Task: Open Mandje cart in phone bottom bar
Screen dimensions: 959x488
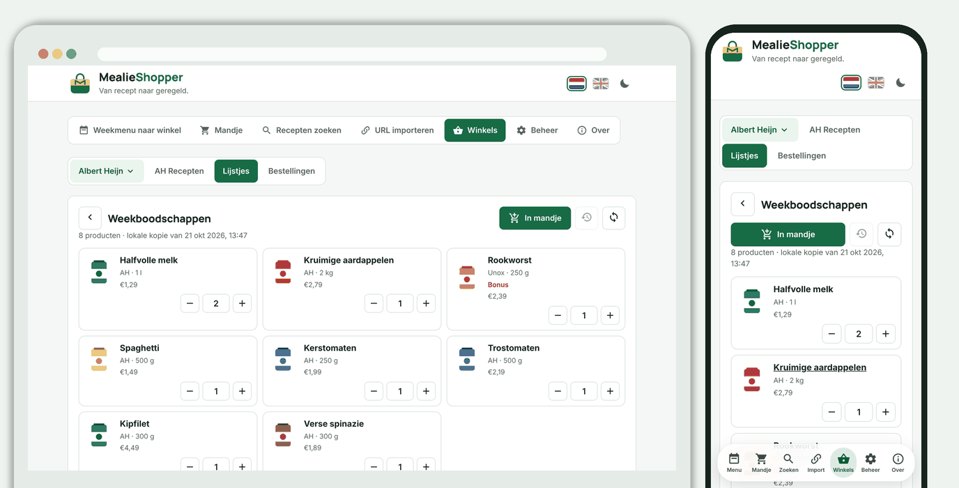Action: [x=761, y=463]
